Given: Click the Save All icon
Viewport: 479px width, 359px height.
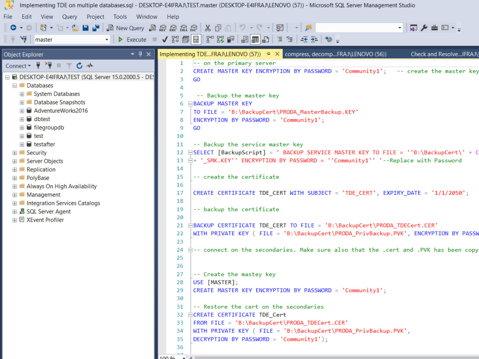Looking at the screenshot, I should 96,28.
